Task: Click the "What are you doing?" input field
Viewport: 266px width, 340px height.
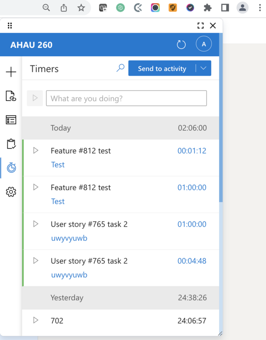Action: coord(126,98)
